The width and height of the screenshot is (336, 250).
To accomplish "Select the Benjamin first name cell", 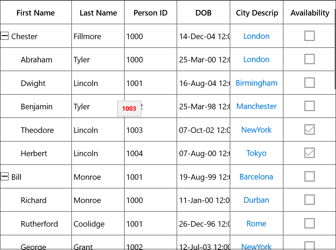I will (x=36, y=106).
